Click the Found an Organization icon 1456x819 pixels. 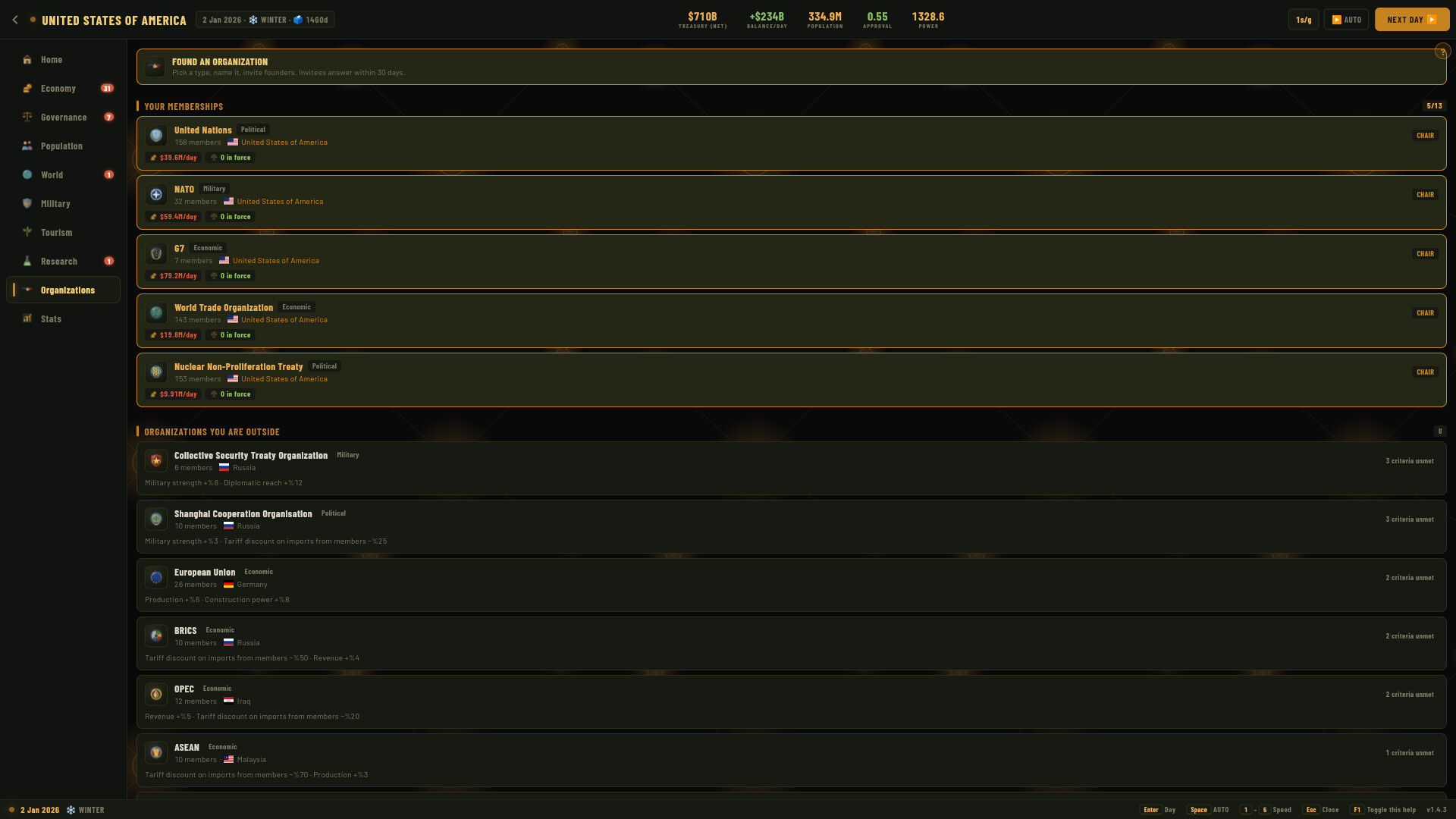pyautogui.click(x=155, y=67)
